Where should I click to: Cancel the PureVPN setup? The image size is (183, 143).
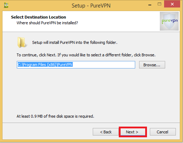(163, 132)
